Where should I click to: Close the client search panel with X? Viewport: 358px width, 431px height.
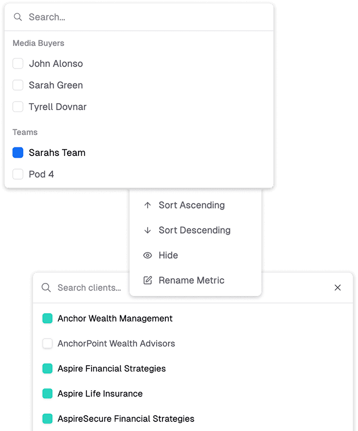point(338,288)
